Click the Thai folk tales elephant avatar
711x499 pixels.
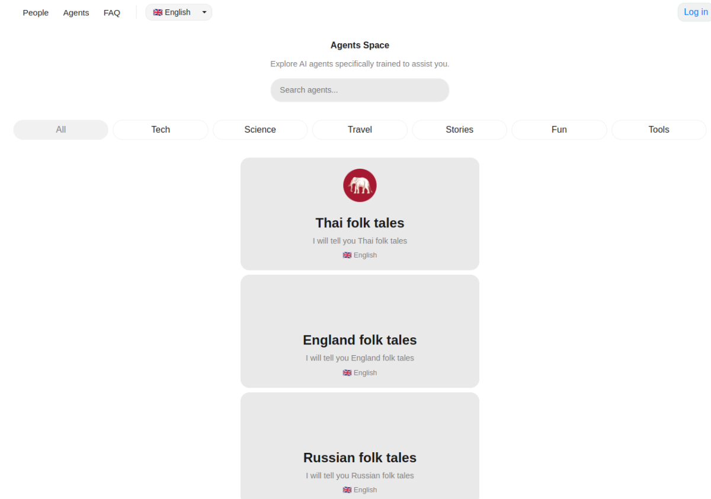(x=360, y=185)
